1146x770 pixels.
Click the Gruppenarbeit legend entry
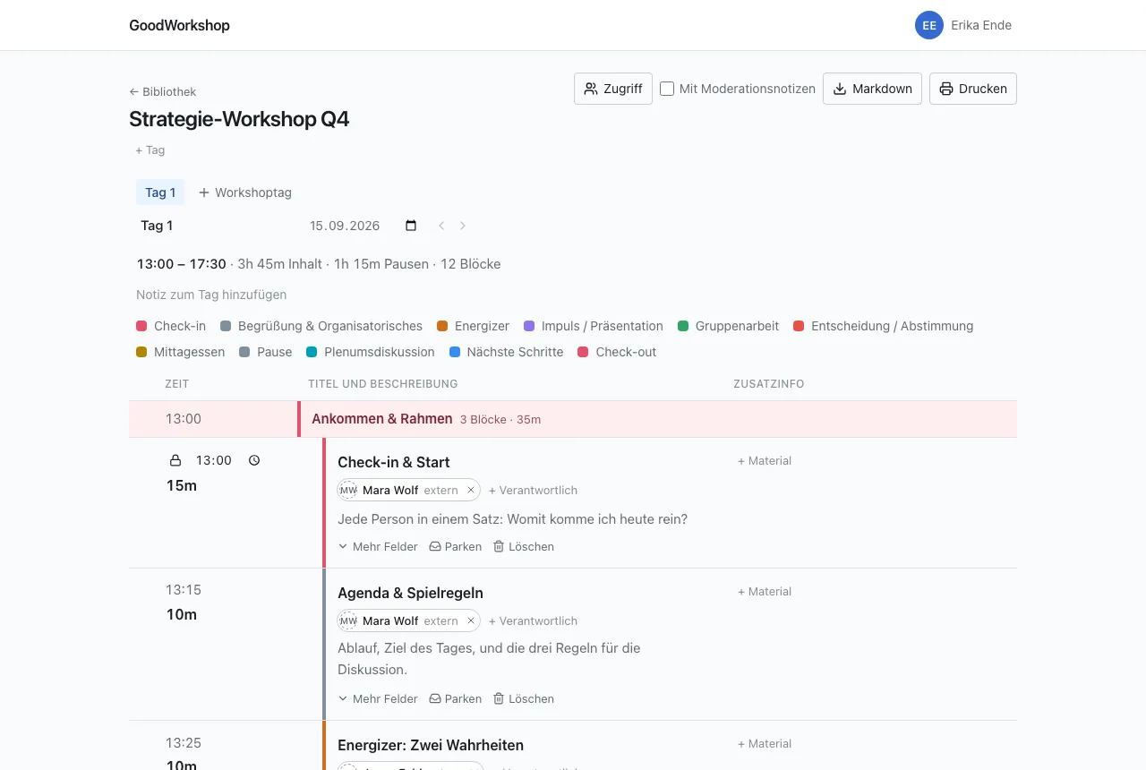coord(729,326)
